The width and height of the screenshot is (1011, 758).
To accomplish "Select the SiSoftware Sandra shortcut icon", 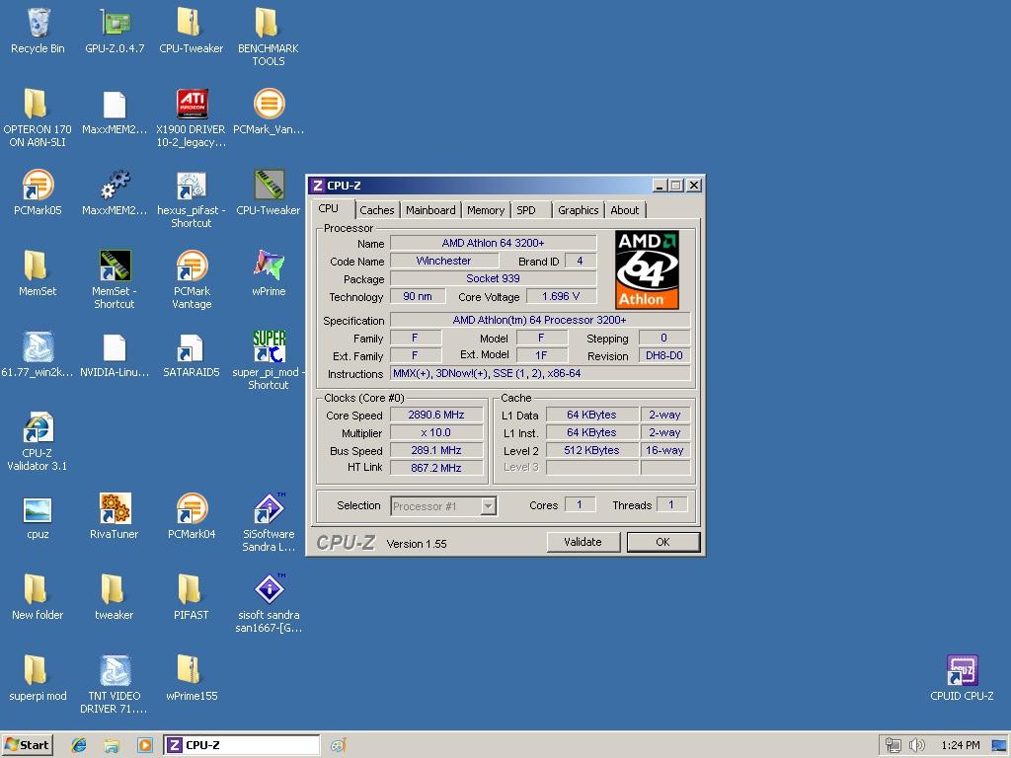I will [x=269, y=509].
